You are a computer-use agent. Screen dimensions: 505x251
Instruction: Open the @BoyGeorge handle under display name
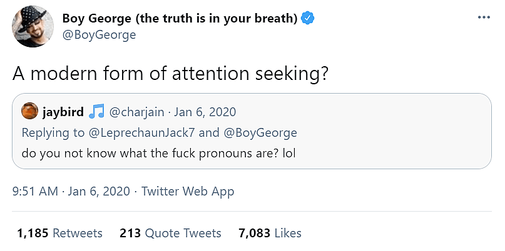[99, 34]
